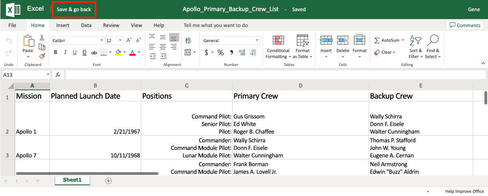Screen dimensions: 488x196
Task: Decrease decimal places
Action: coord(253,52)
